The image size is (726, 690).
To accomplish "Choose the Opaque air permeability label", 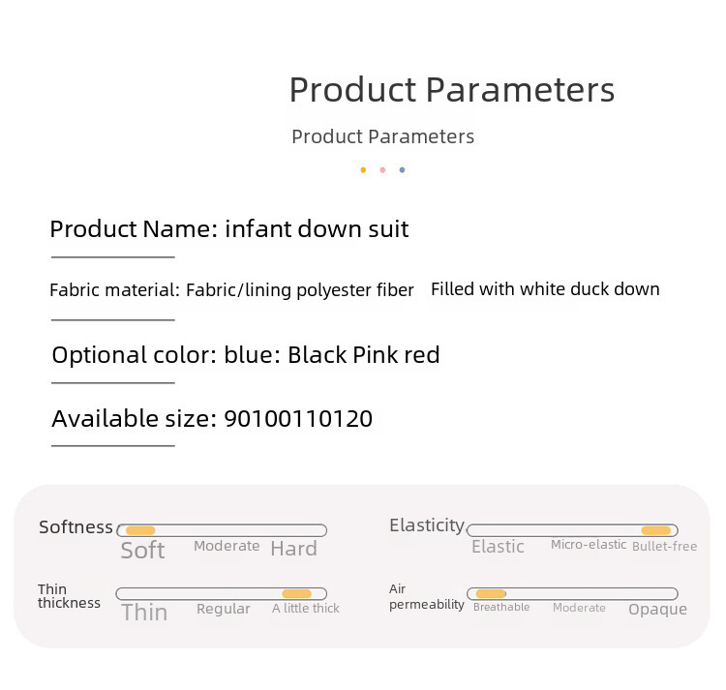I will click(657, 610).
